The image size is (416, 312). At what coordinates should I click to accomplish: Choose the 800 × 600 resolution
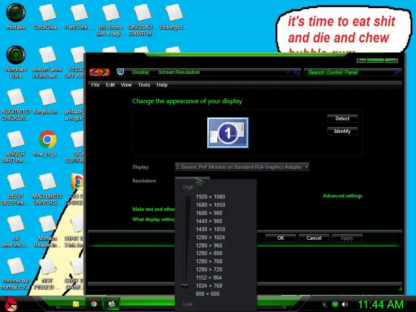208,294
